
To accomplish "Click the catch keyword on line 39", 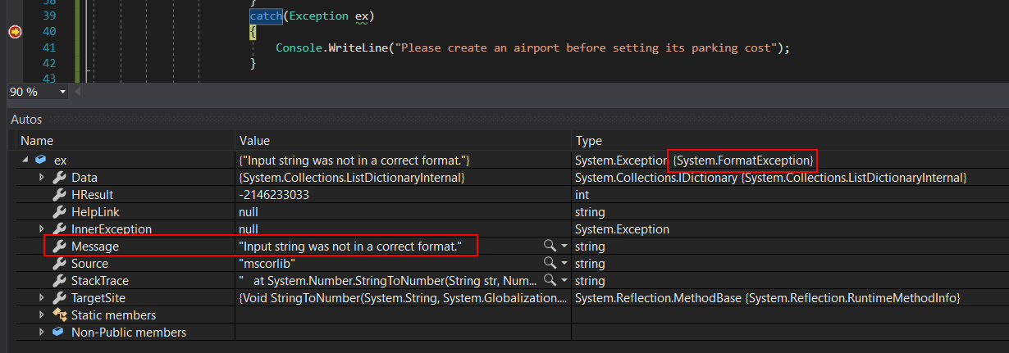I will (267, 16).
